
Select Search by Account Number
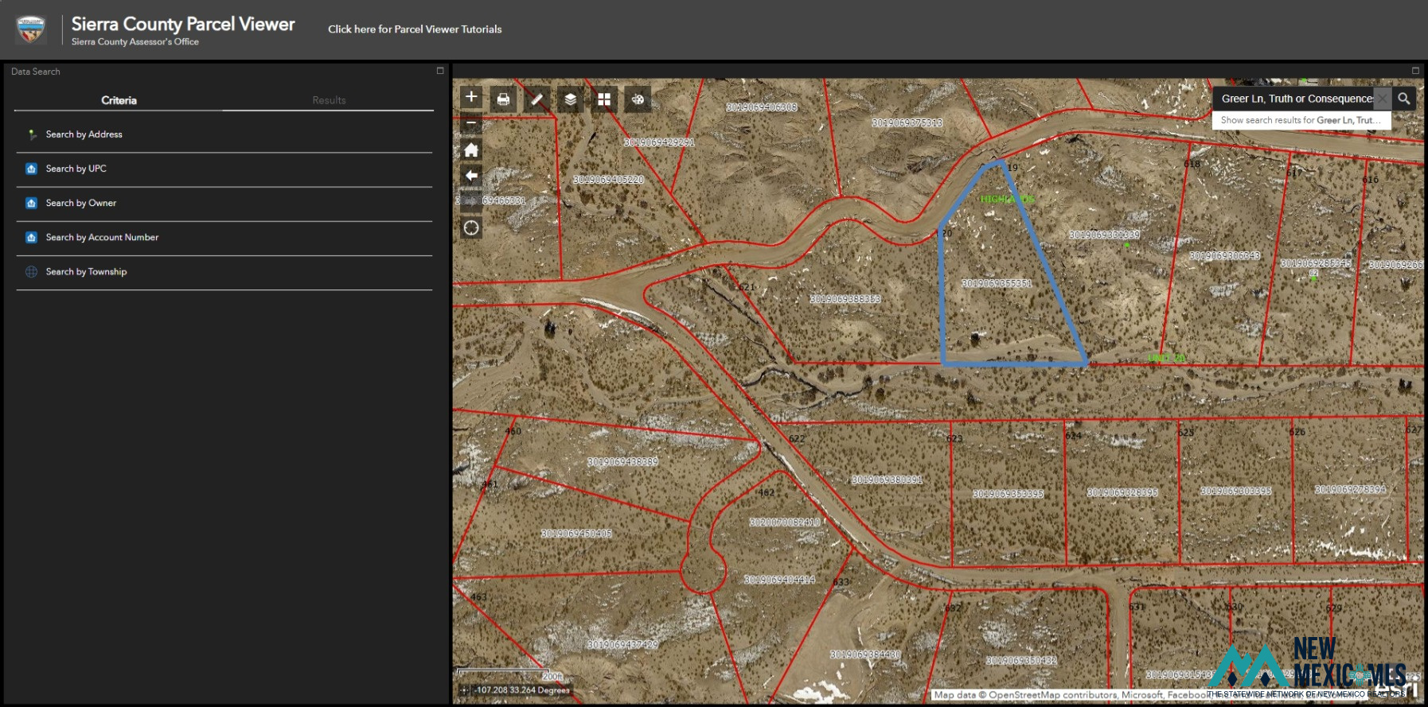(224, 237)
